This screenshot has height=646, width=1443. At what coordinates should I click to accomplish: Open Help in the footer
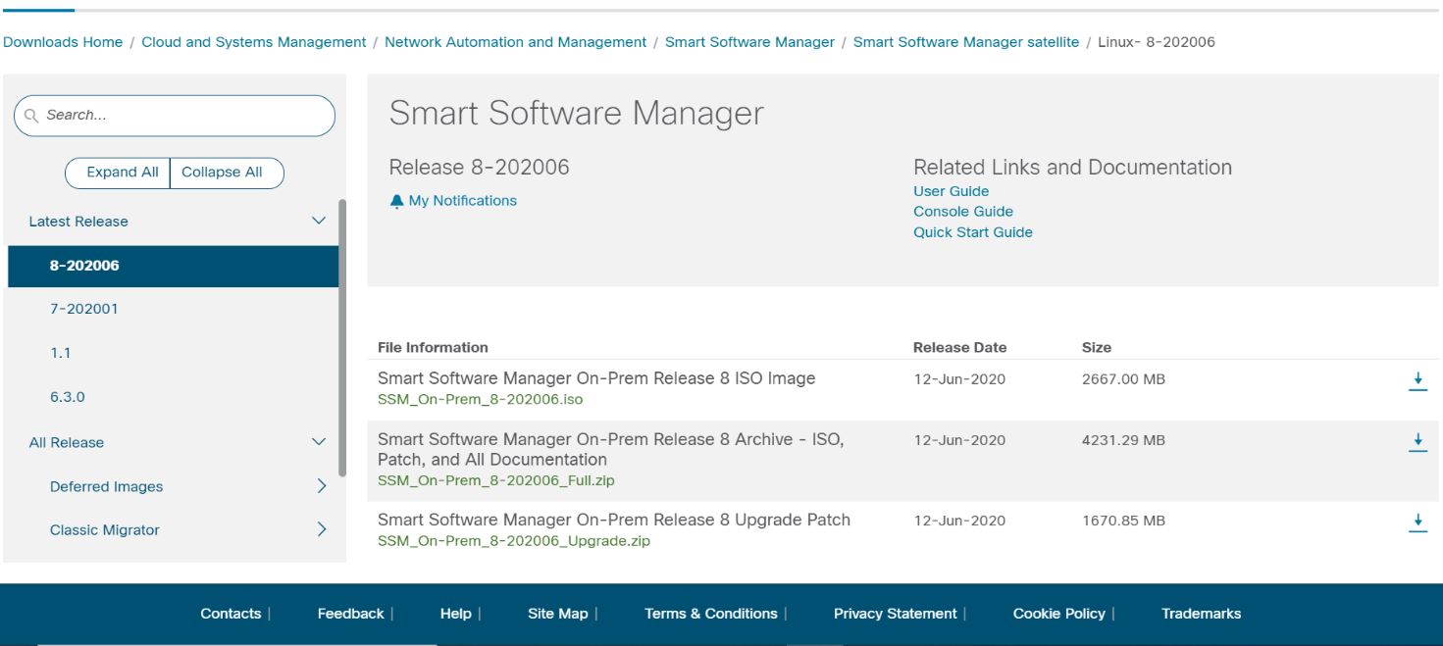[455, 614]
